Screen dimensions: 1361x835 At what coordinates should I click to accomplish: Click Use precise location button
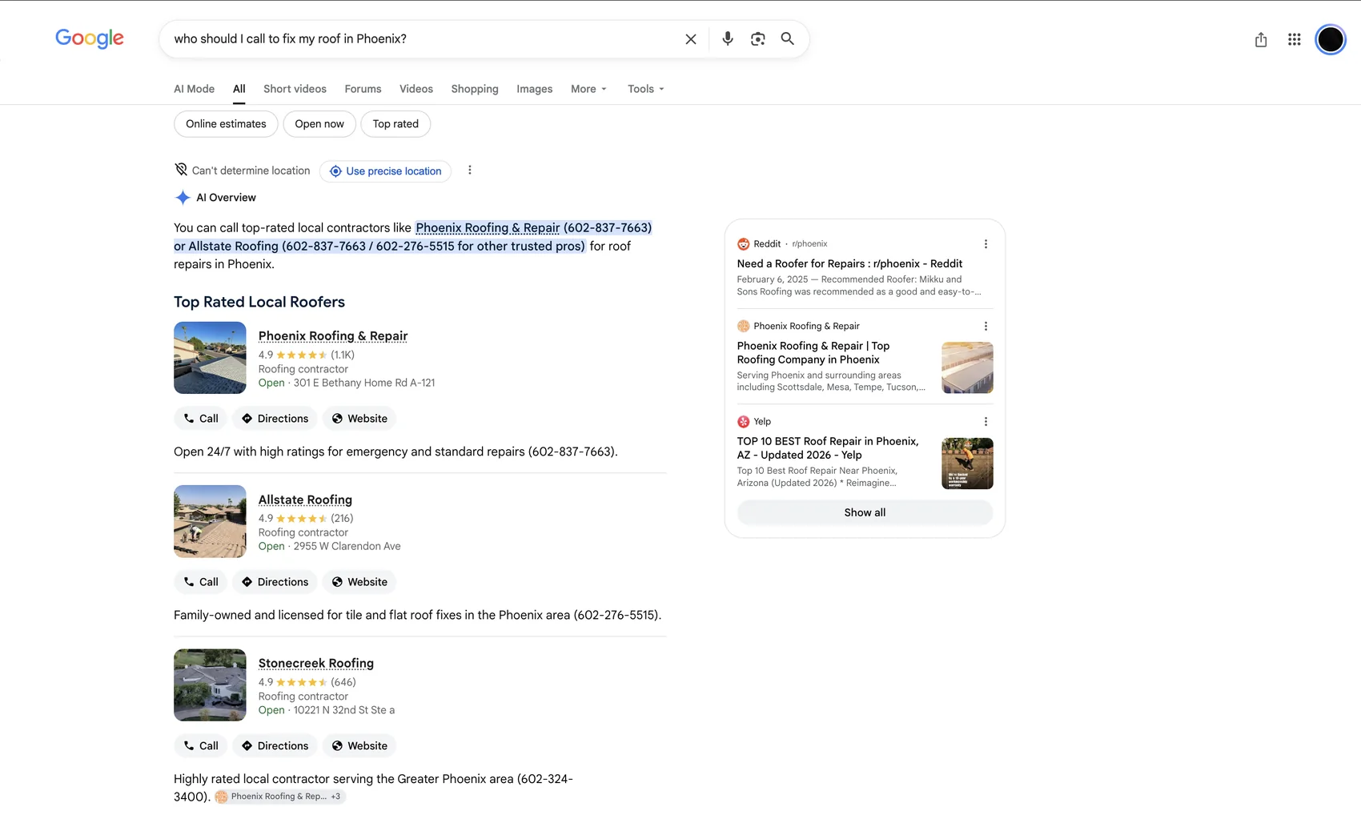click(x=385, y=171)
